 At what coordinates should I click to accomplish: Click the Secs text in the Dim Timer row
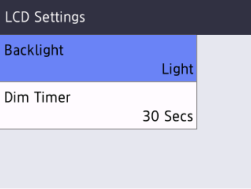coord(179,116)
